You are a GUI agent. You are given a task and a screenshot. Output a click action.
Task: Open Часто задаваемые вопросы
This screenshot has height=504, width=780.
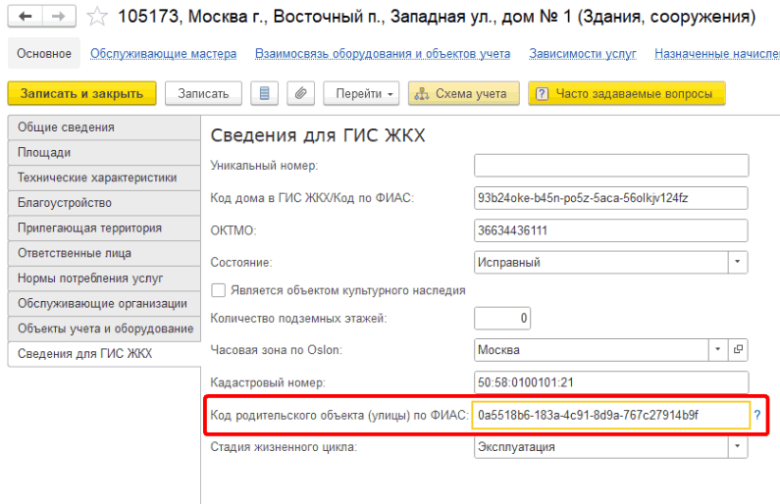(627, 93)
